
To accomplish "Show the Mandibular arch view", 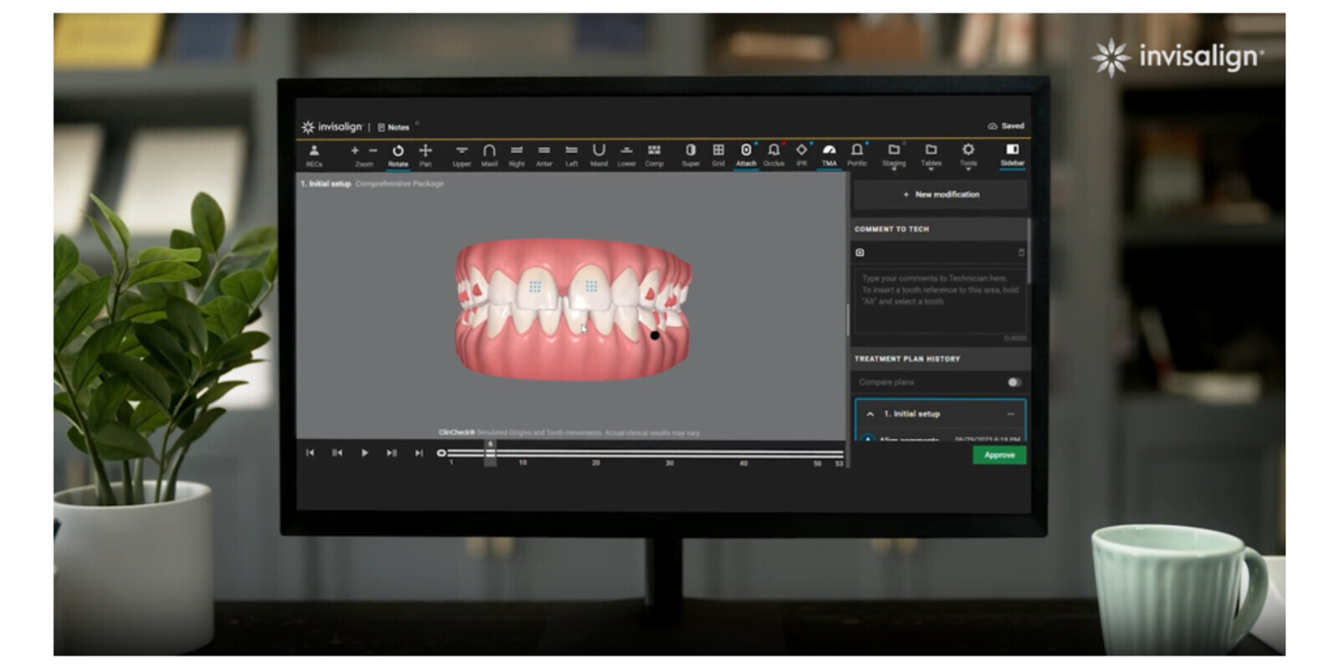I will (599, 154).
